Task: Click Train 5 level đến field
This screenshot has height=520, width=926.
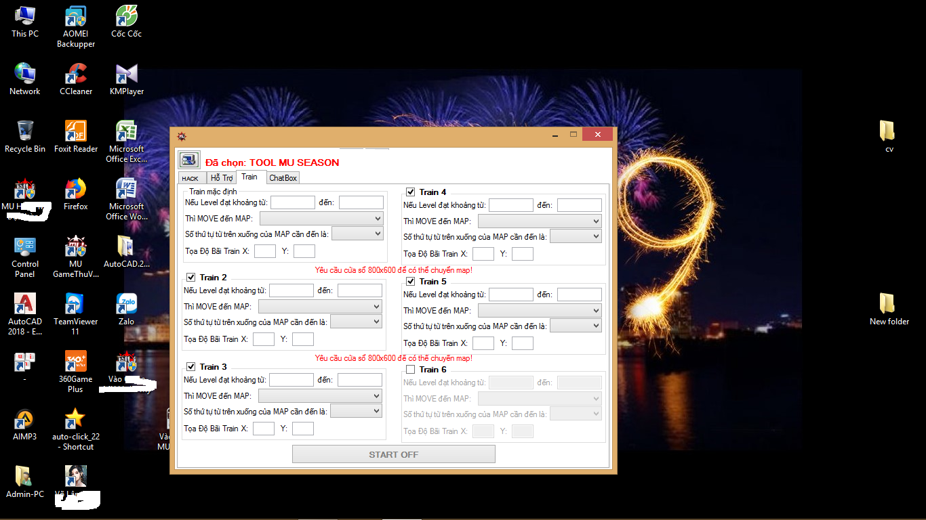Action: point(580,295)
